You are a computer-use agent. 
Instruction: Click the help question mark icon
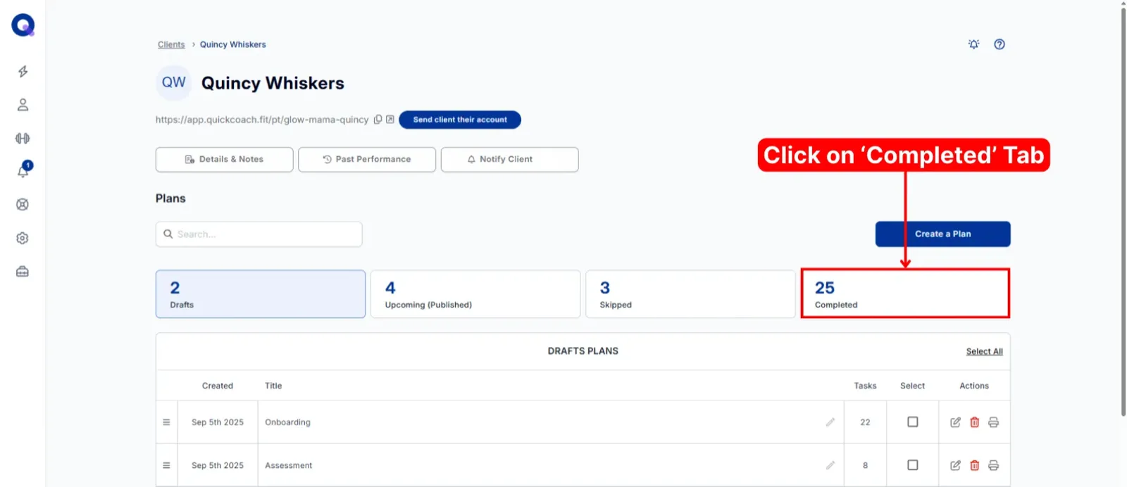pos(1000,44)
